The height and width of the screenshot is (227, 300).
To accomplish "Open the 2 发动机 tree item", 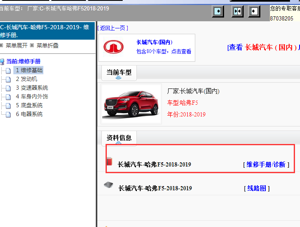I will (26, 79).
